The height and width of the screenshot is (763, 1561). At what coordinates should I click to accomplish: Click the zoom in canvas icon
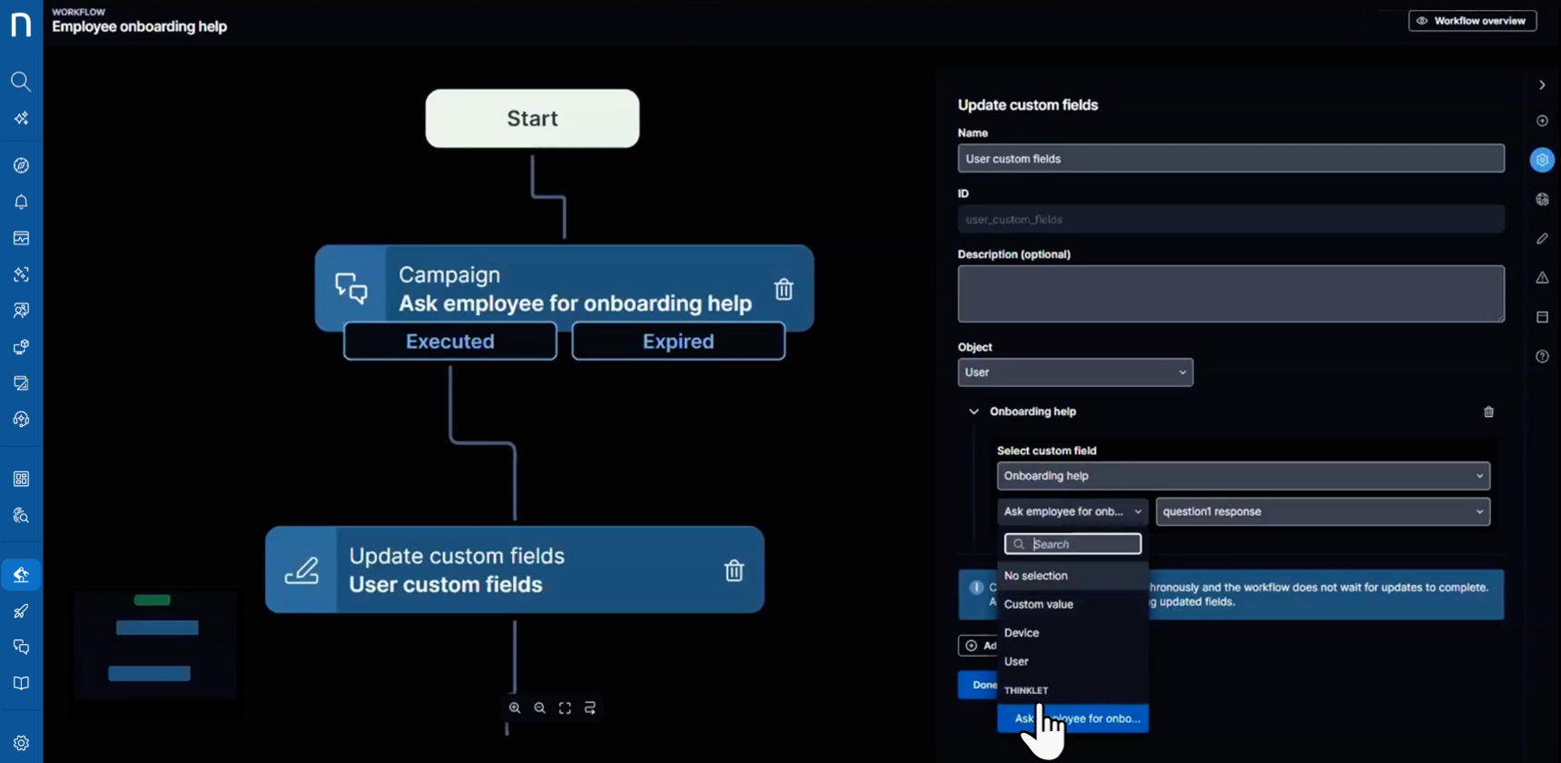pos(515,708)
